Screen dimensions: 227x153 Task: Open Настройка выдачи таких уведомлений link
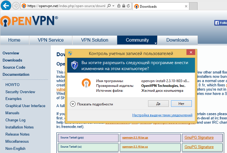(162, 115)
